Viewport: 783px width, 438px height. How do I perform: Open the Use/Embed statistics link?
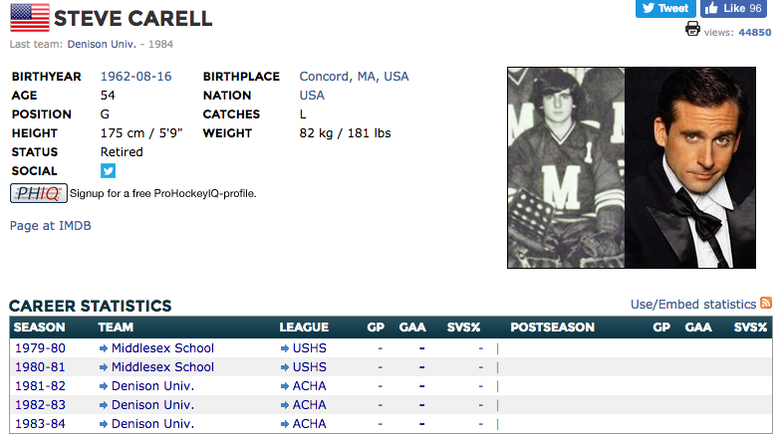693,305
